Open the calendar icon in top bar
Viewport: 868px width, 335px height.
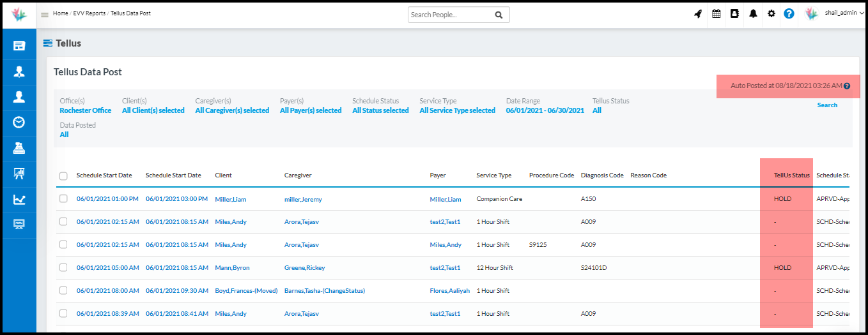click(717, 14)
